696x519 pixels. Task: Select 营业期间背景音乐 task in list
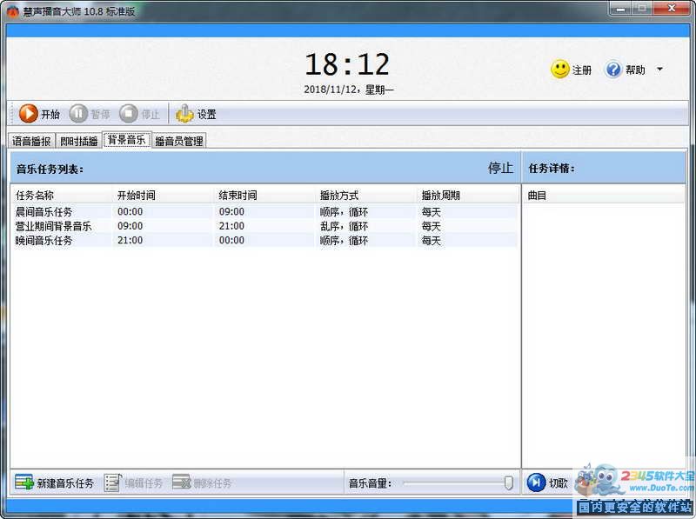coord(53,226)
